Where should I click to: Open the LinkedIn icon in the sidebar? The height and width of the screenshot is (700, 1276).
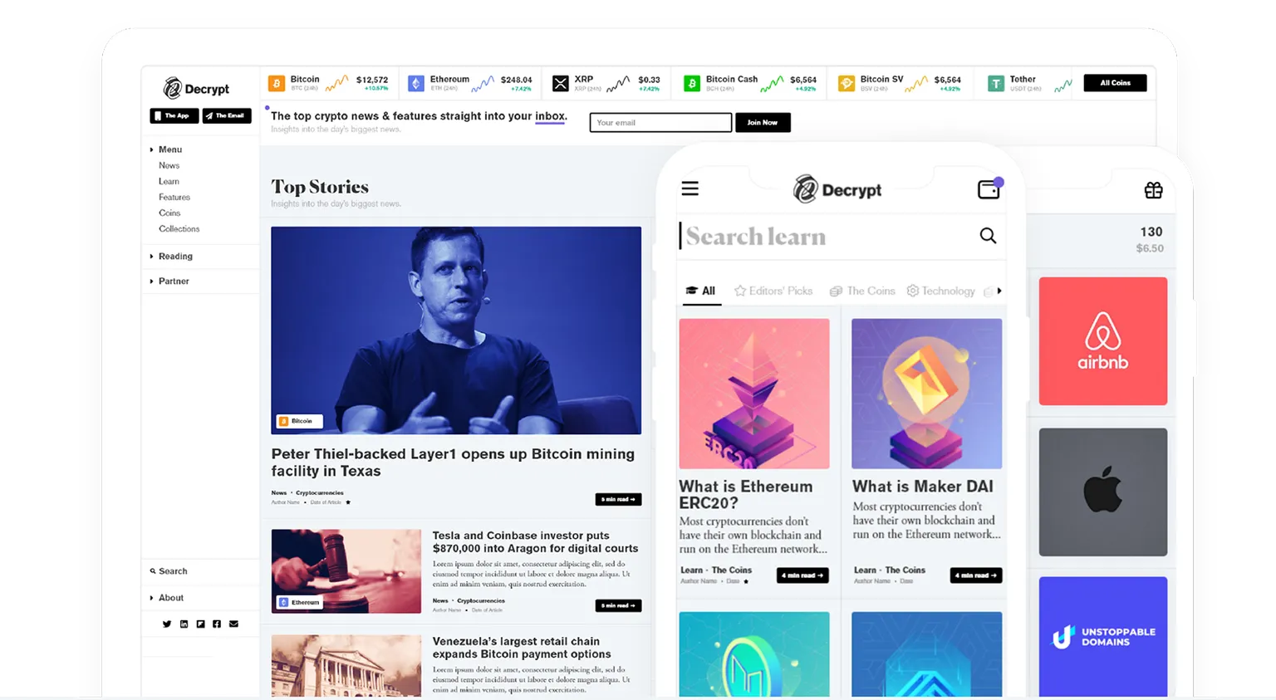click(x=184, y=624)
